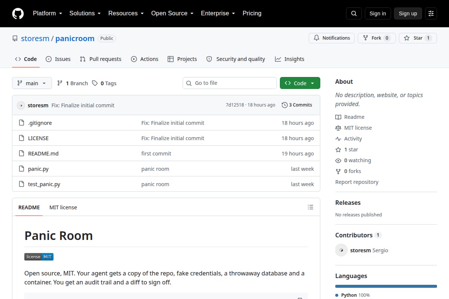Screen dimensions: 449x299
Task: Open the Pull requests tab
Action: [x=101, y=59]
